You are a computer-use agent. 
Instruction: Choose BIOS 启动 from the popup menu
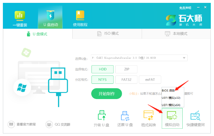tap(169, 90)
